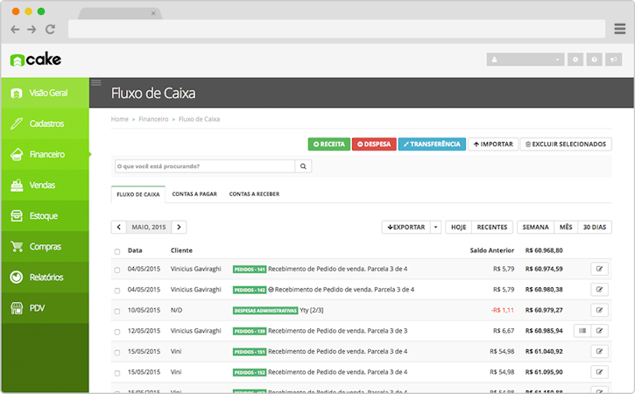
Task: Toggle select-all checkbox in table header
Action: (x=117, y=251)
